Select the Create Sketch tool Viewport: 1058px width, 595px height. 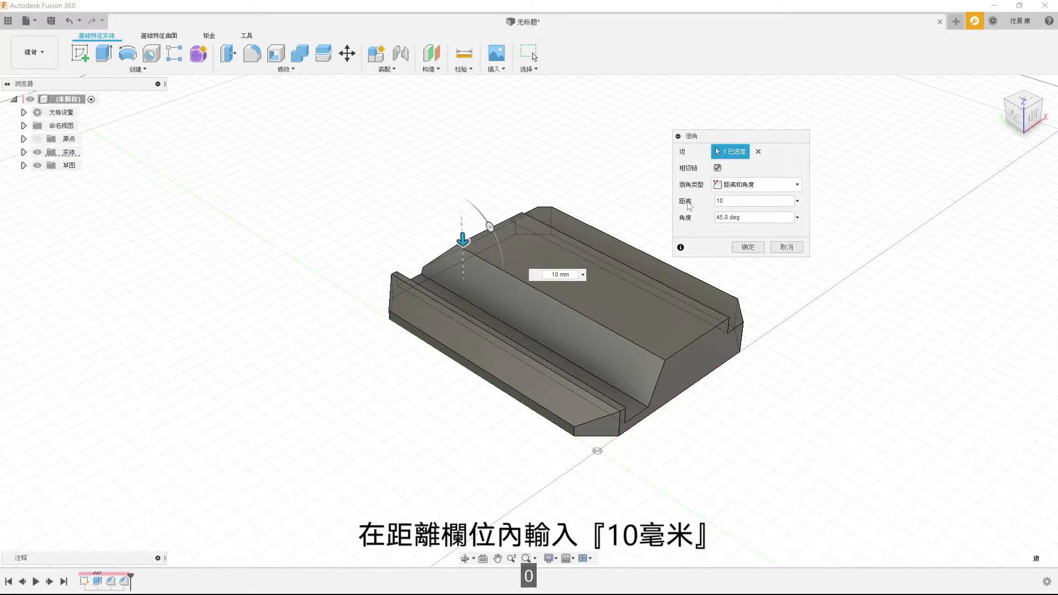coord(80,53)
